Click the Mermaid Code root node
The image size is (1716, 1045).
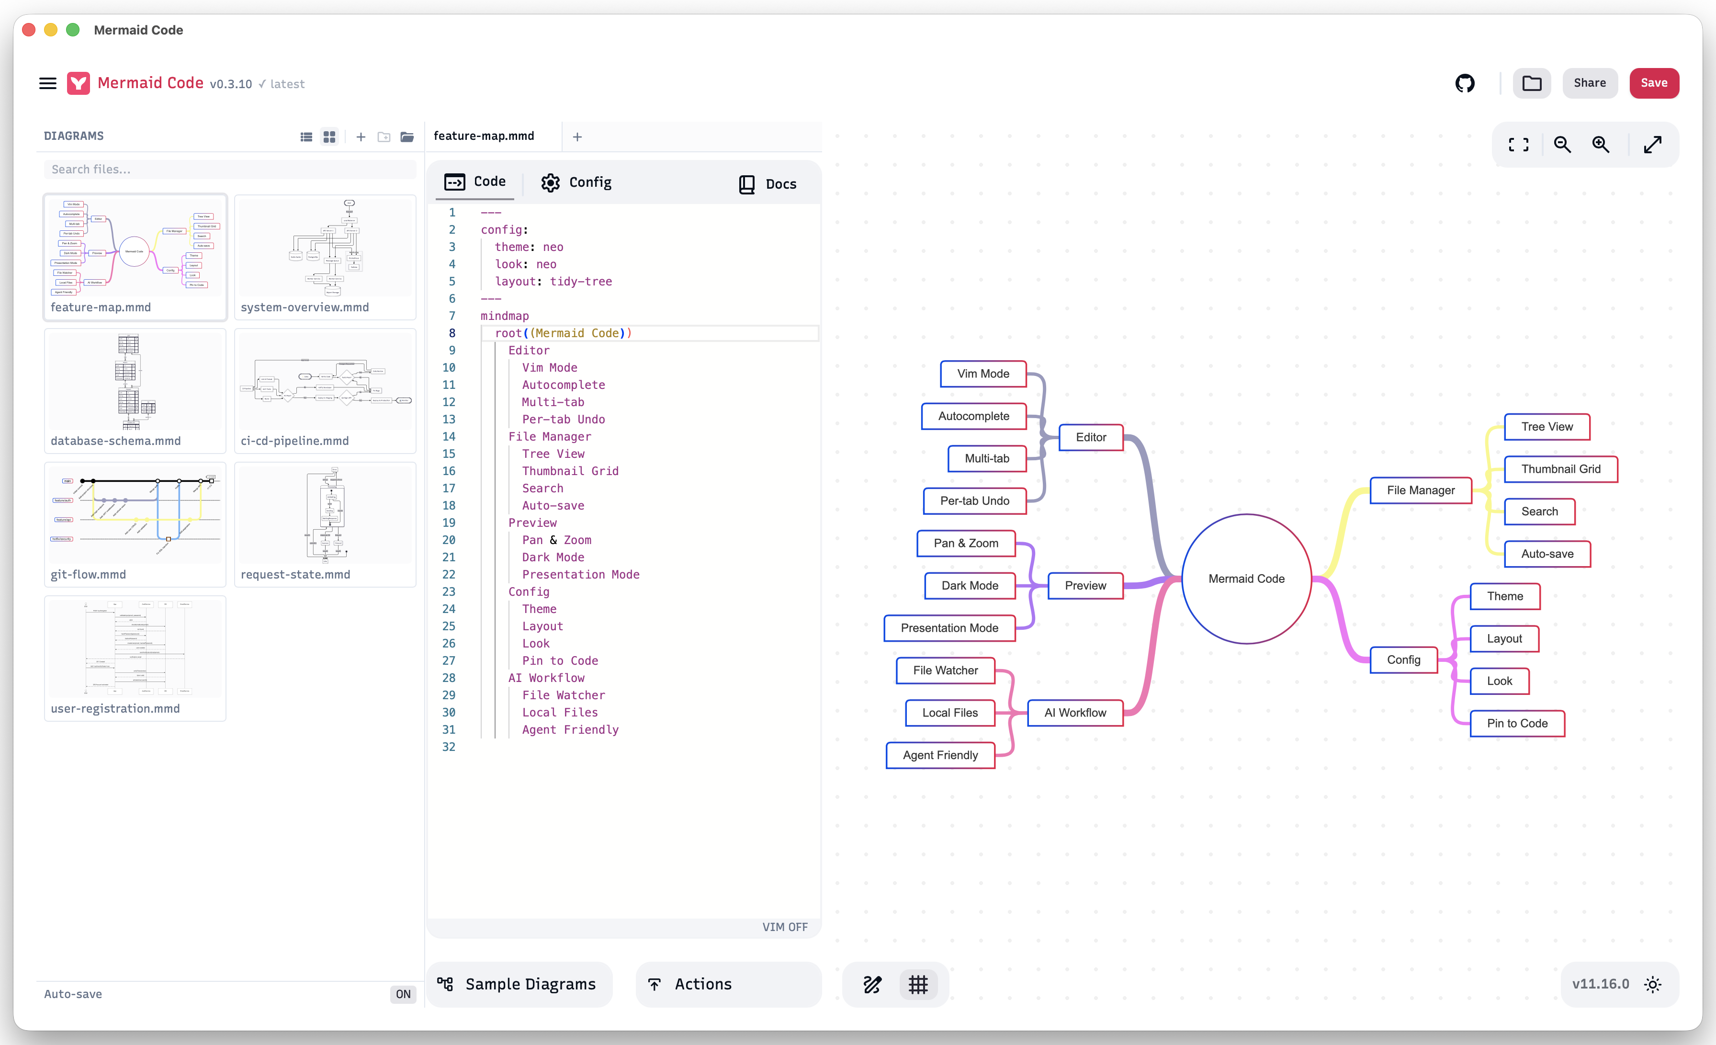pyautogui.click(x=1247, y=579)
